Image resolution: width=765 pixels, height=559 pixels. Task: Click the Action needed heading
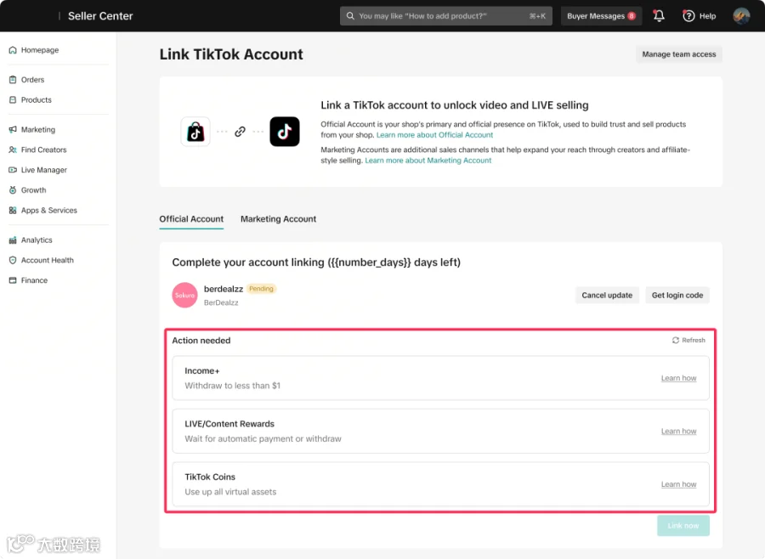pyautogui.click(x=201, y=341)
